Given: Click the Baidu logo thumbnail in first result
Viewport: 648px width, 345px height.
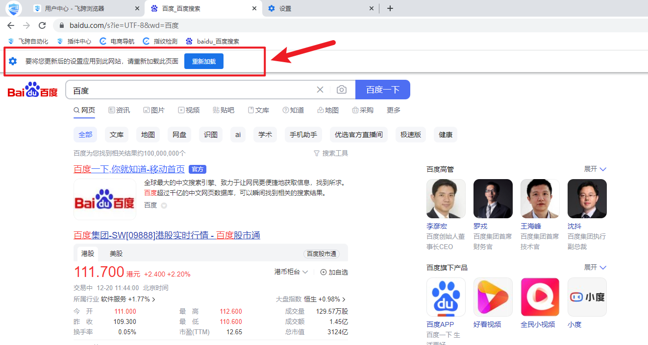Looking at the screenshot, I should click(x=105, y=199).
